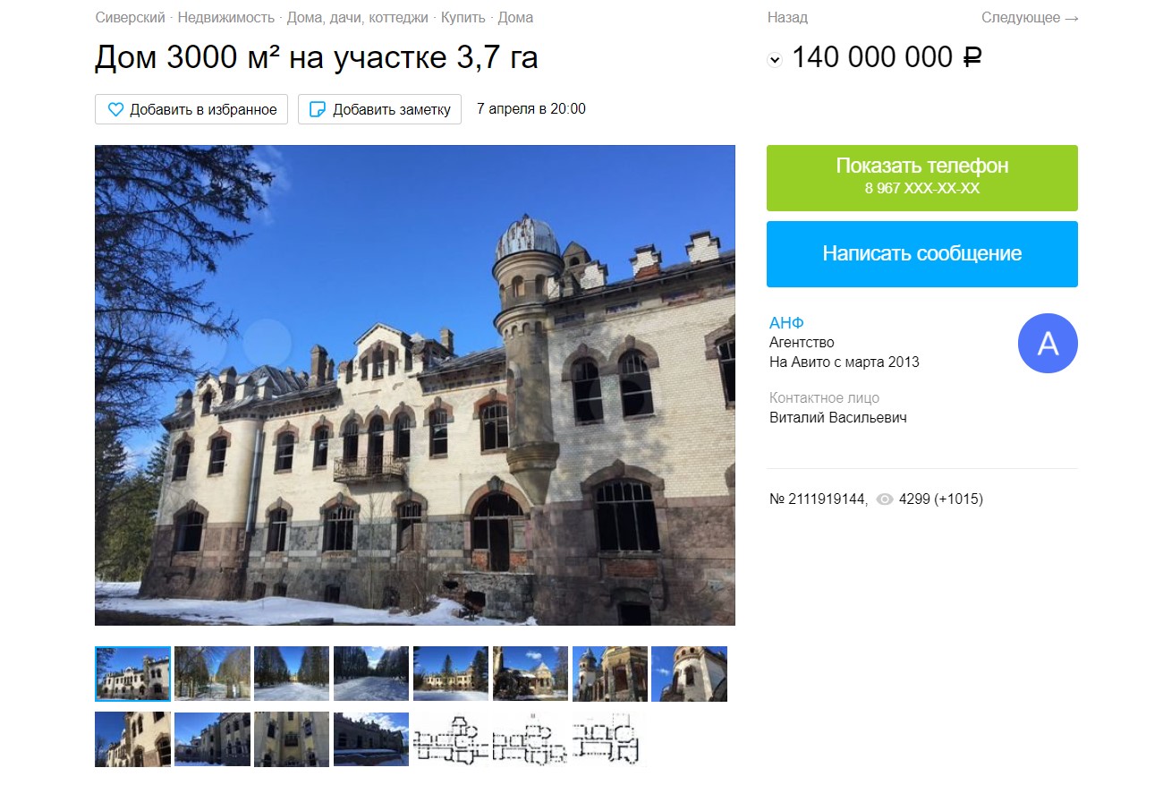This screenshot has height=785, width=1163.
Task: Open Недвижимость breadcrumb
Action: (x=227, y=18)
